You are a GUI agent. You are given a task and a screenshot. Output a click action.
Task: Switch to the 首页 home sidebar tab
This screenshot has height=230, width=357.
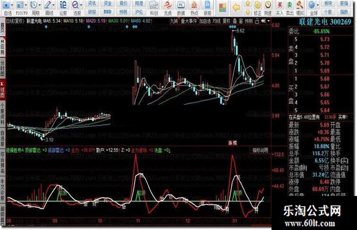click(x=3, y=27)
